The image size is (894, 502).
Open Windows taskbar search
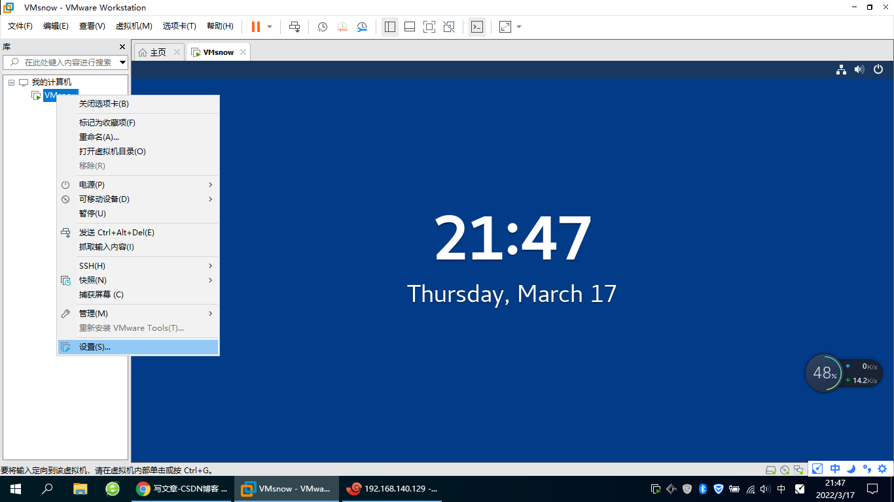[47, 489]
